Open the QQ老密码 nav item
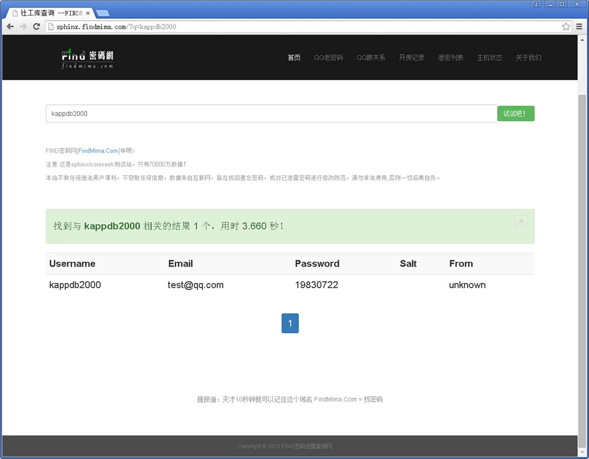Image resolution: width=589 pixels, height=459 pixels. (328, 58)
